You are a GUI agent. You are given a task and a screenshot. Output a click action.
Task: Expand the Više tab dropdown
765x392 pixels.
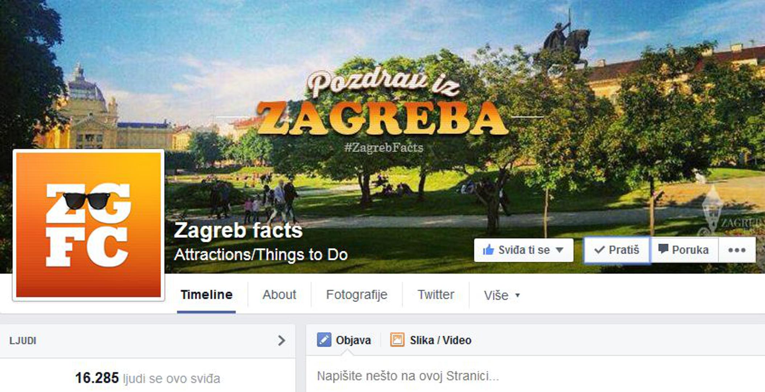pos(502,295)
